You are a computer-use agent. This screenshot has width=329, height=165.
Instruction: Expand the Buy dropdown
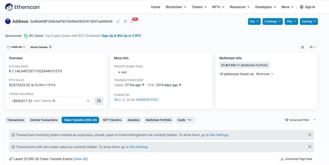[x=254, y=21]
